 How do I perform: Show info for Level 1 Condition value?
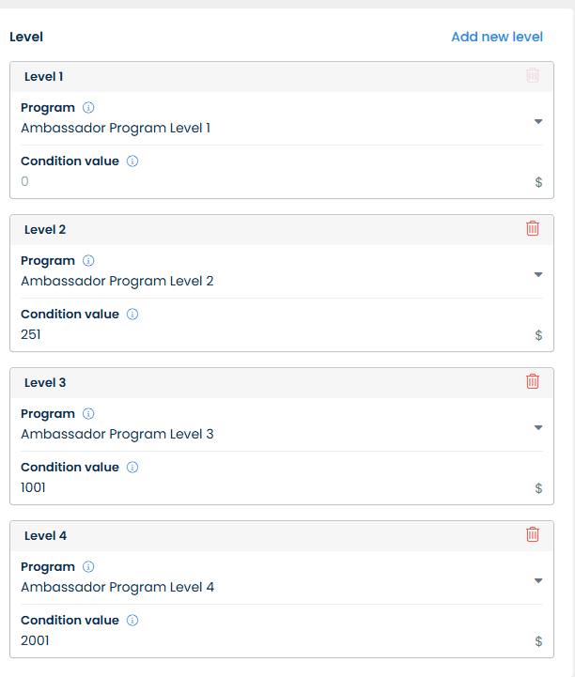point(132,162)
